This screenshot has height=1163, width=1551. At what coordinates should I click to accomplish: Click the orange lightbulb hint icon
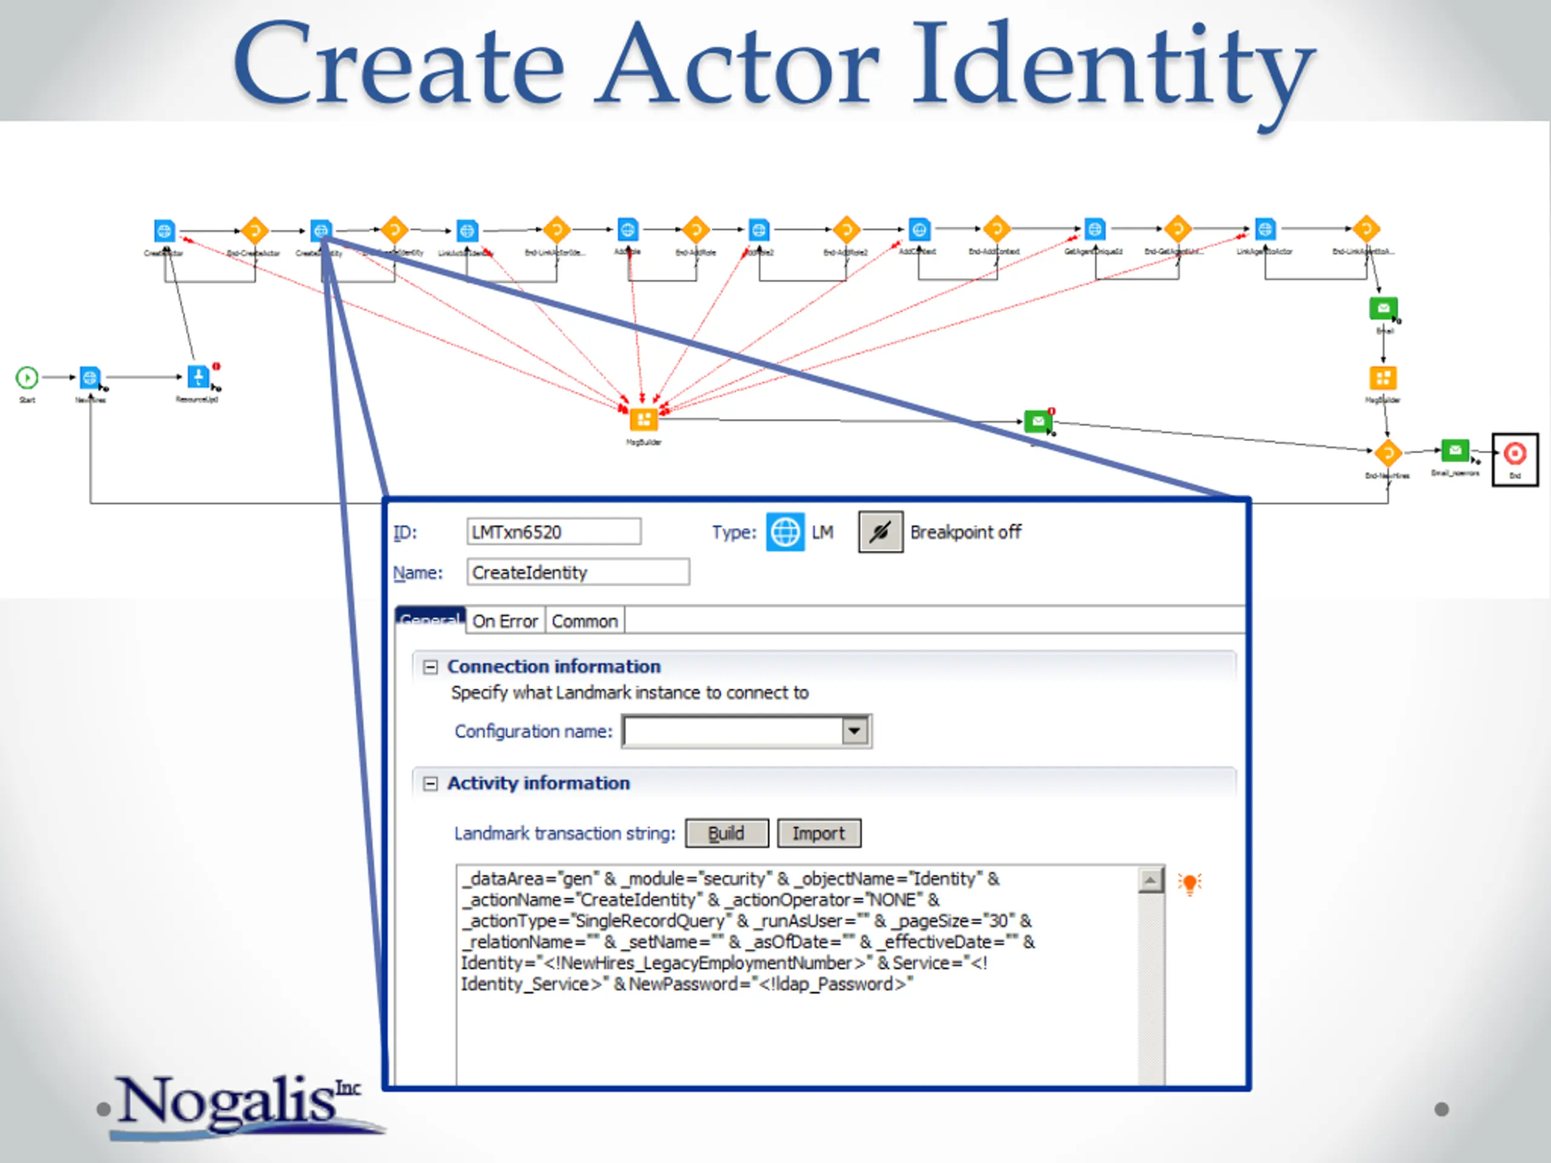pos(1189,884)
